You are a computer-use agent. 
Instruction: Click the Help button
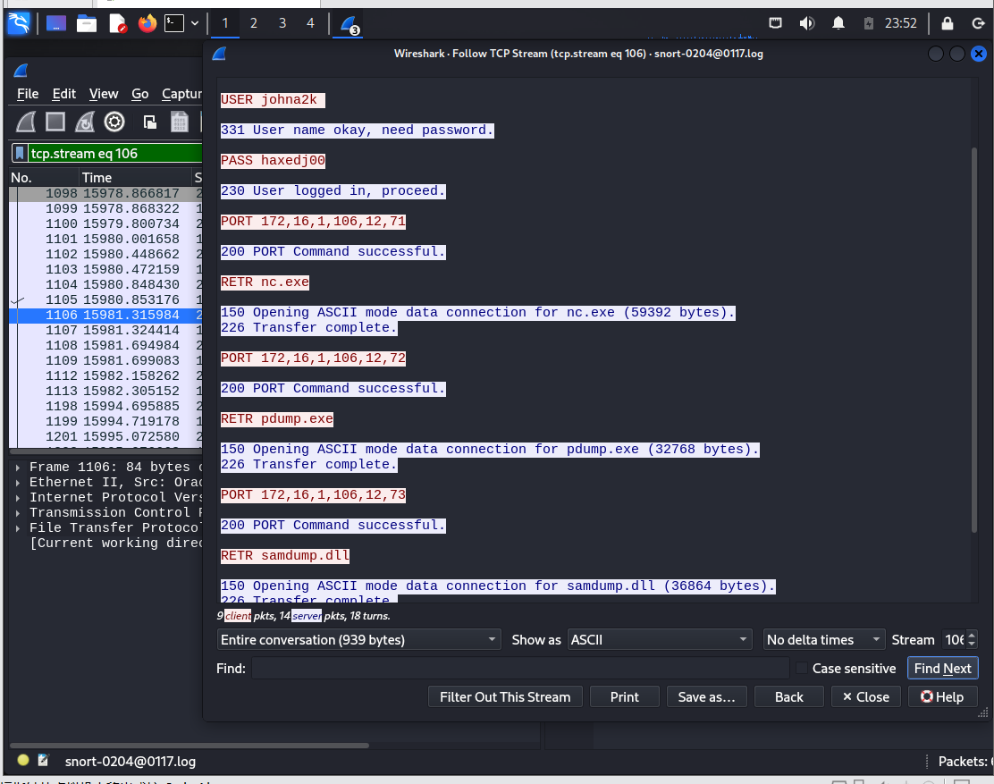[943, 697]
